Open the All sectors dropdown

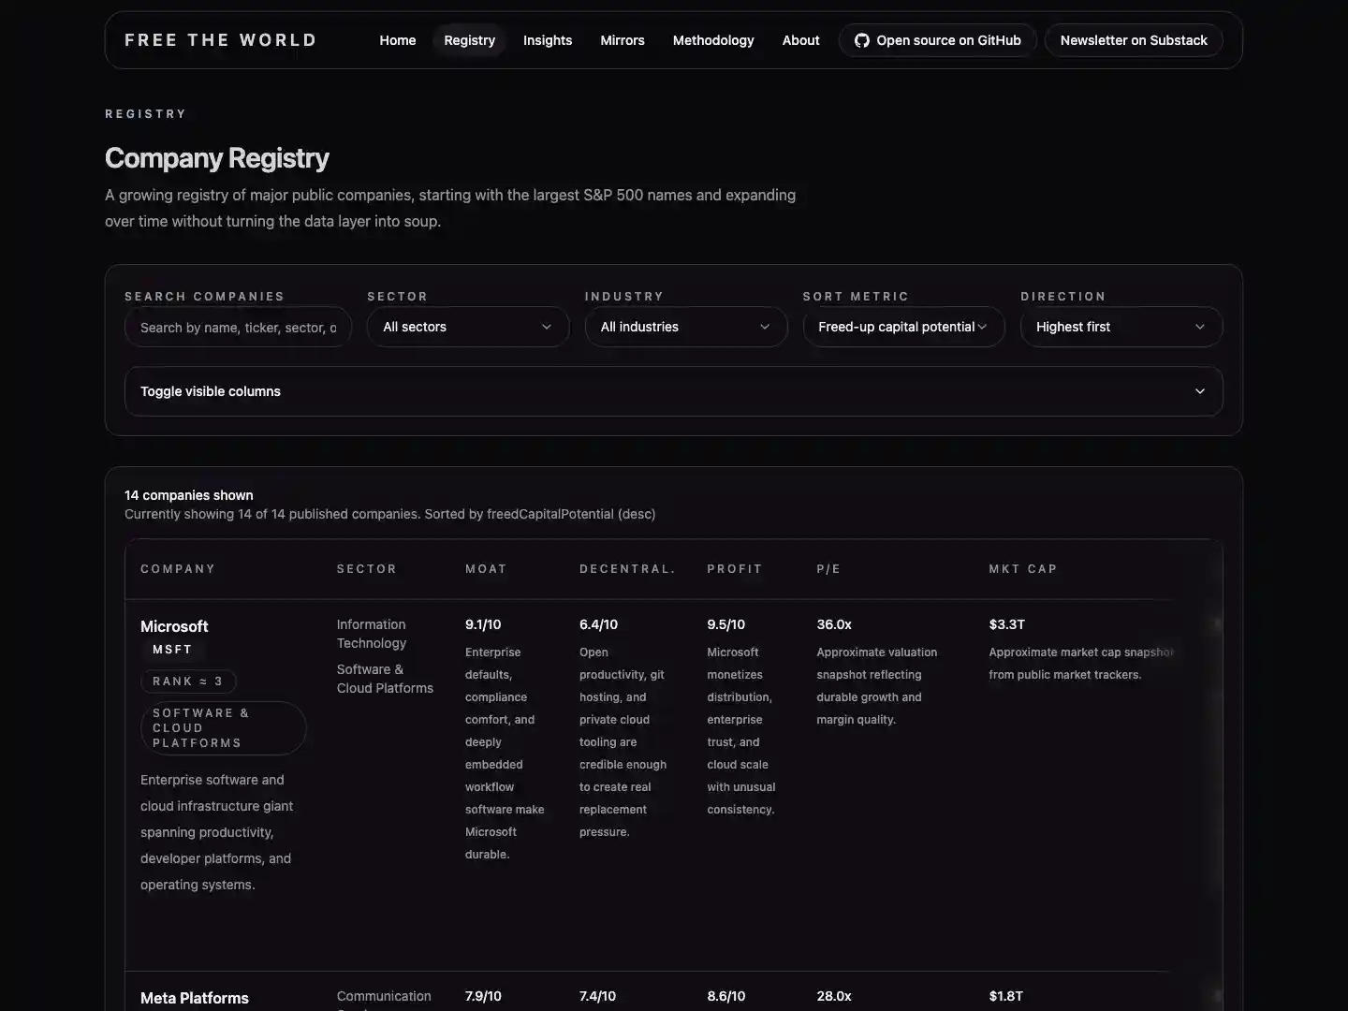(x=468, y=327)
